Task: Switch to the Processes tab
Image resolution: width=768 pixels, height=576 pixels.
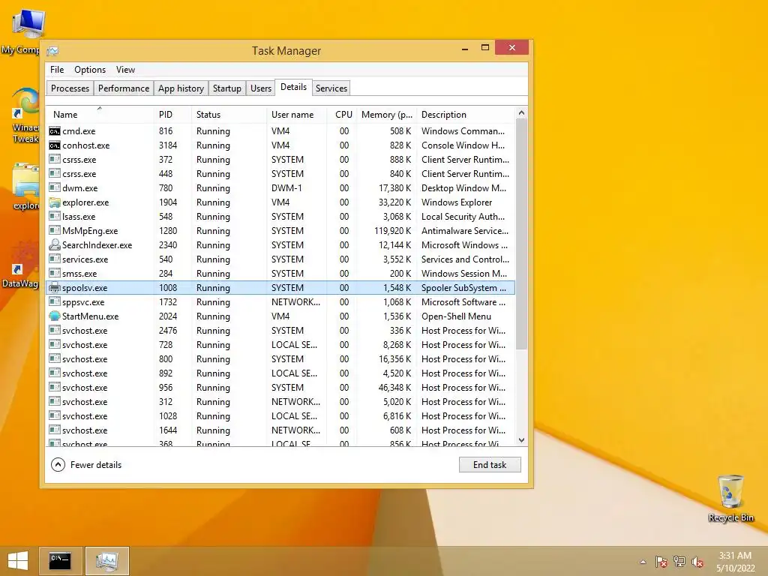Action: pyautogui.click(x=70, y=88)
